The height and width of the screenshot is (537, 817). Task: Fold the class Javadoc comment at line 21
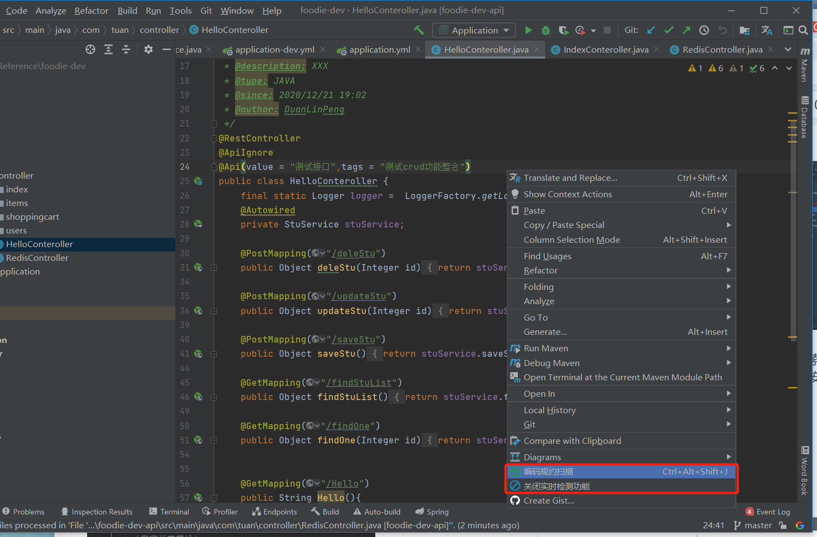214,124
